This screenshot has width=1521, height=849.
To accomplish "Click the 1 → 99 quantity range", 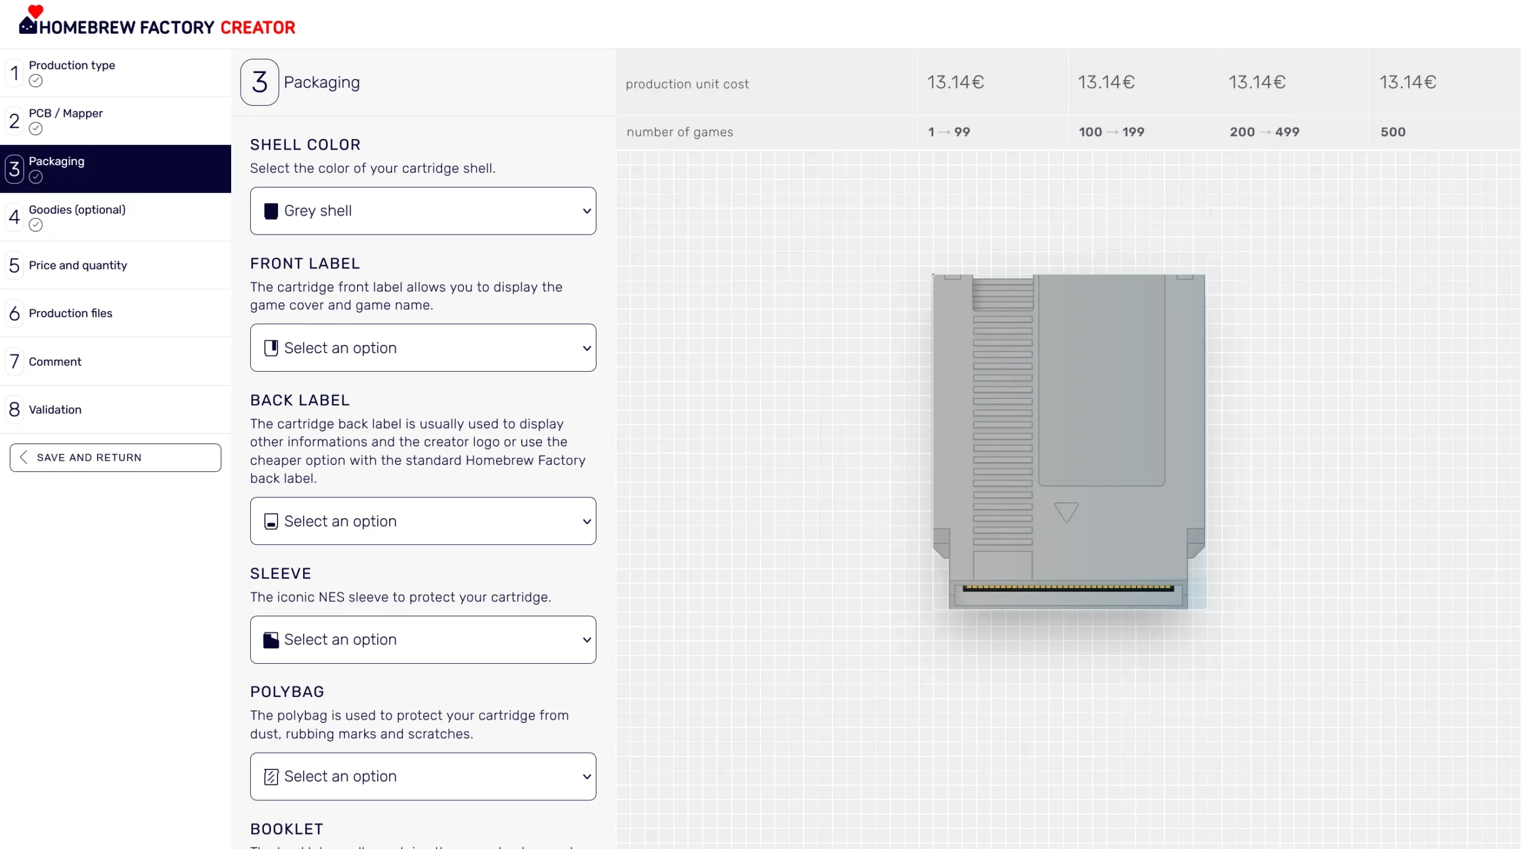I will click(x=949, y=132).
